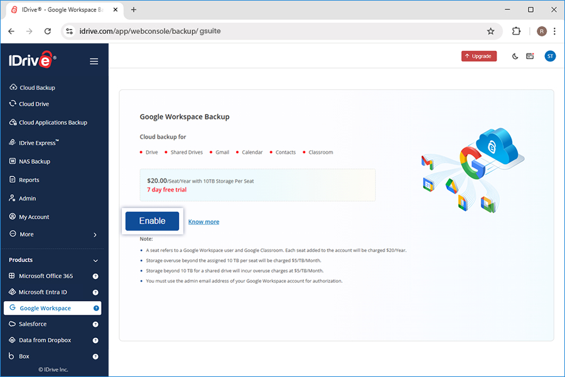Open ST user profile avatar
Image resolution: width=565 pixels, height=377 pixels.
[x=550, y=56]
